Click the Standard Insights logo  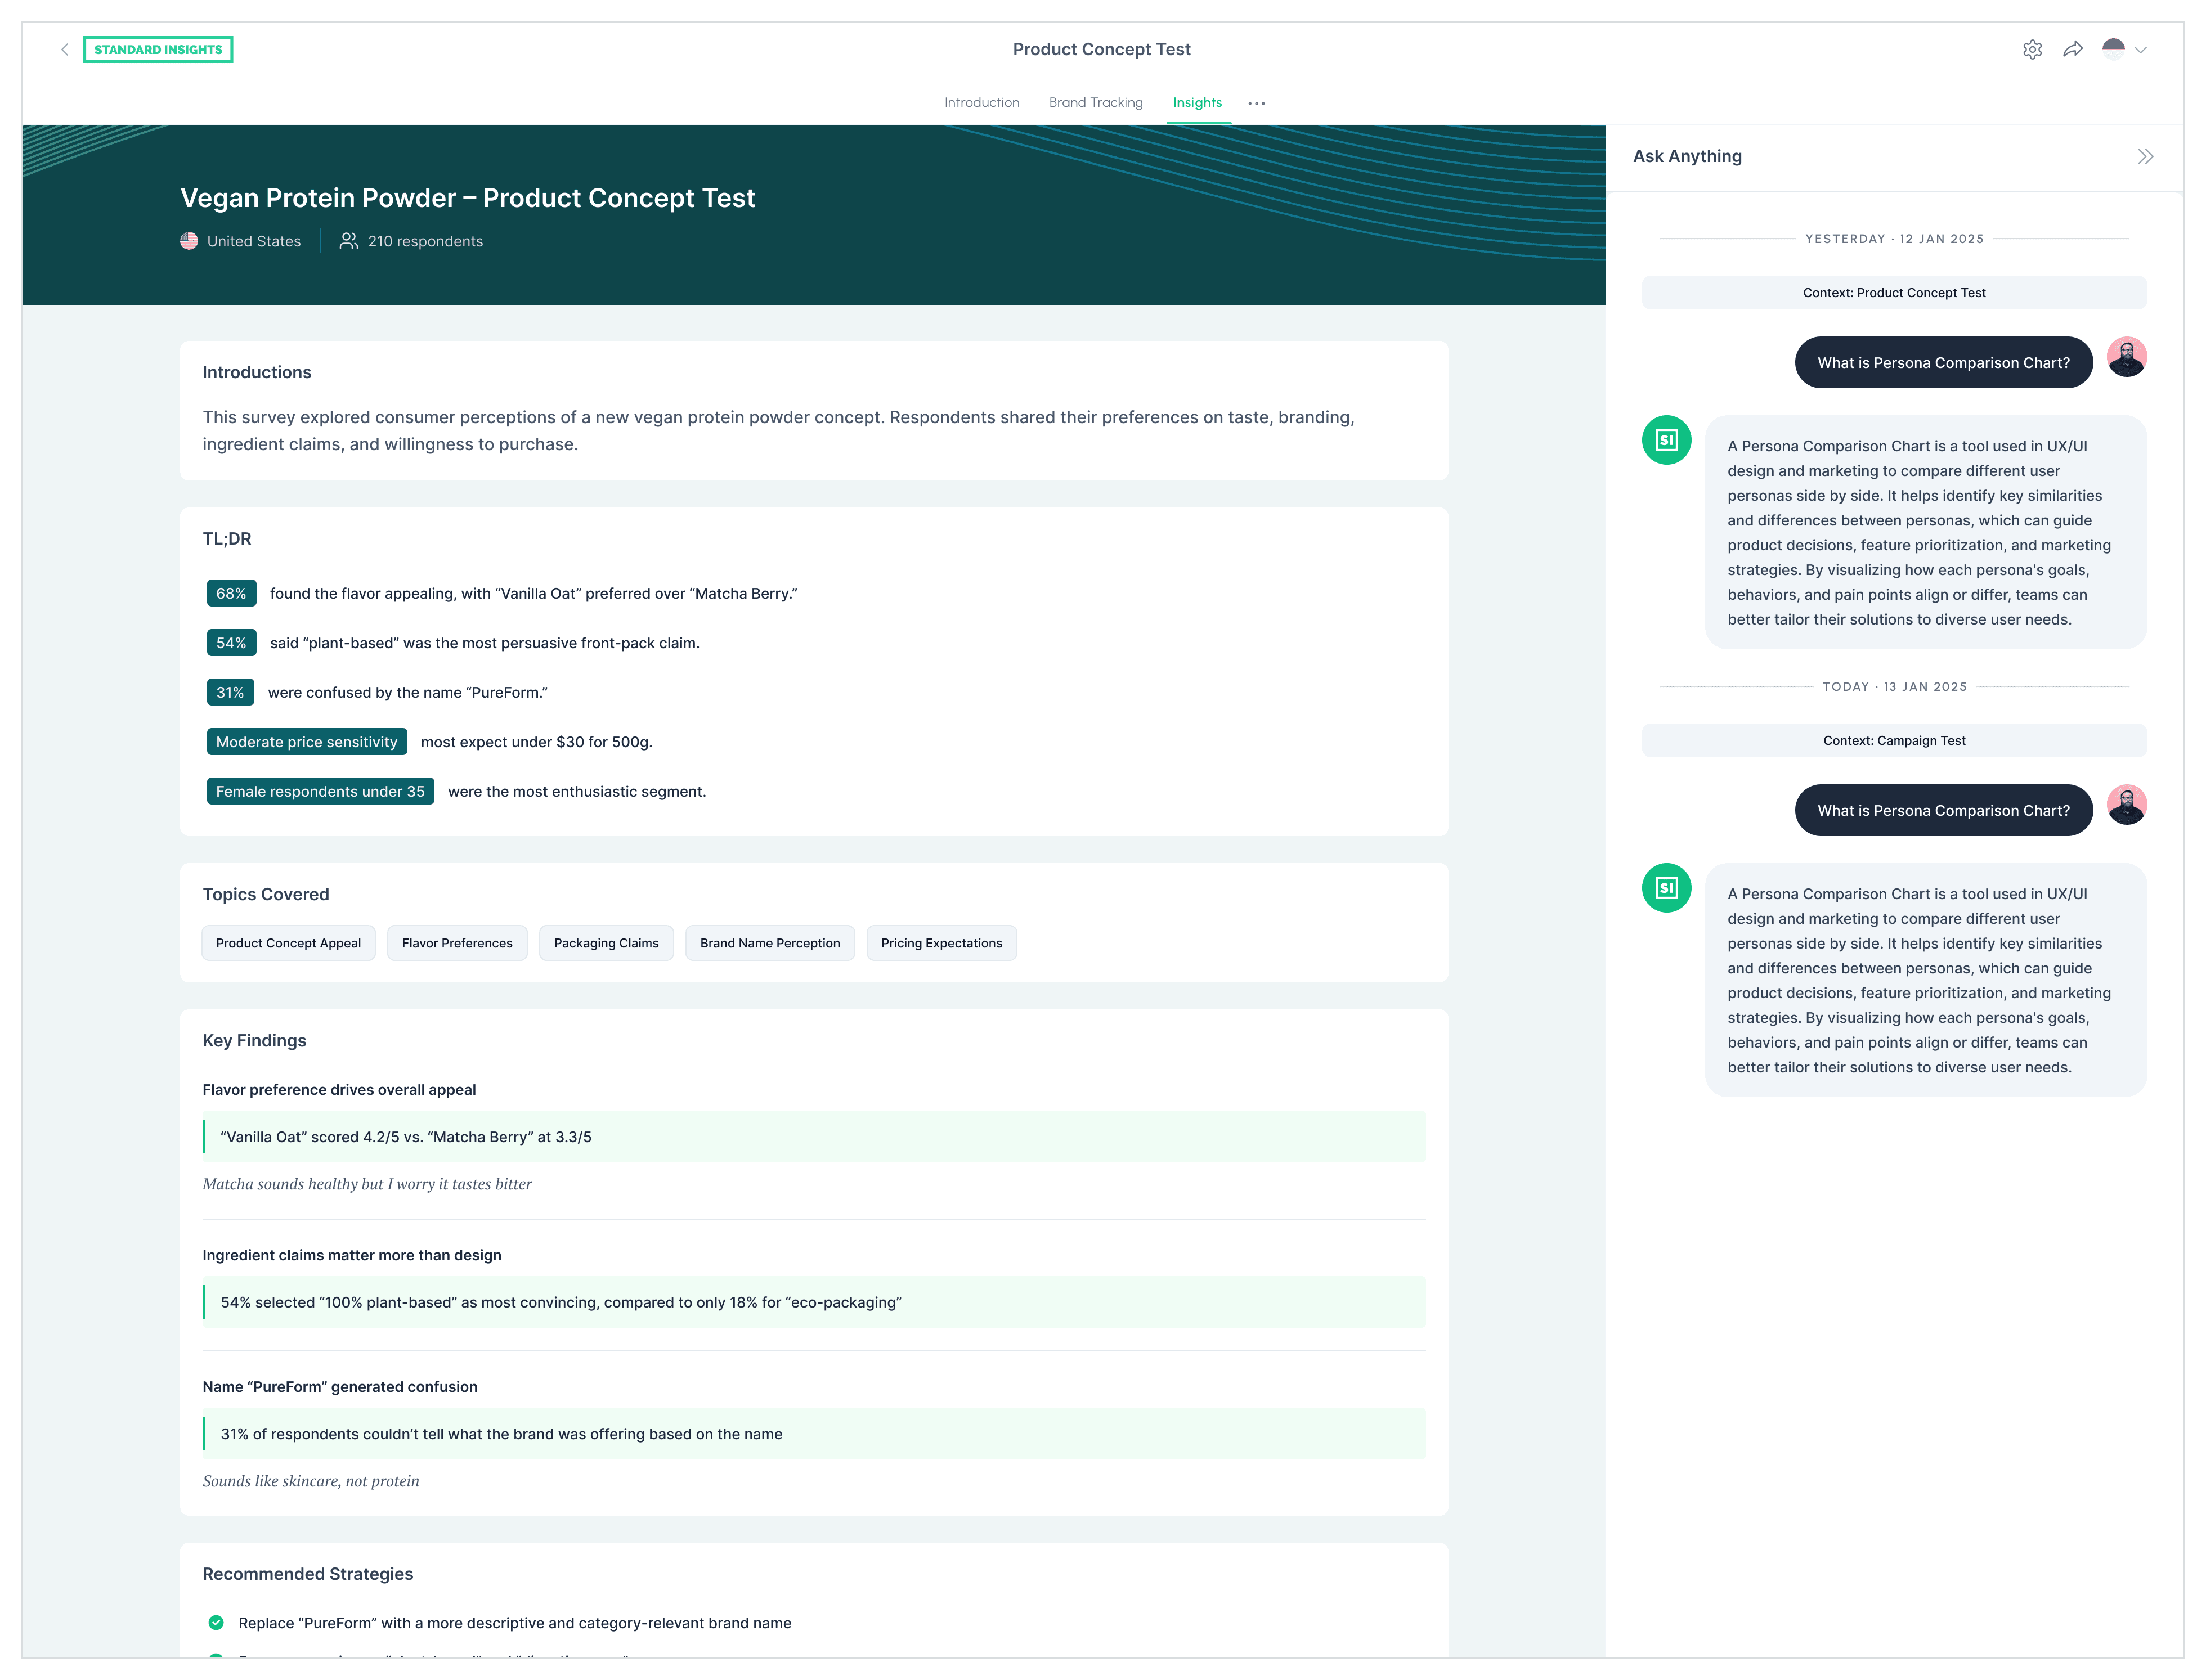point(158,49)
